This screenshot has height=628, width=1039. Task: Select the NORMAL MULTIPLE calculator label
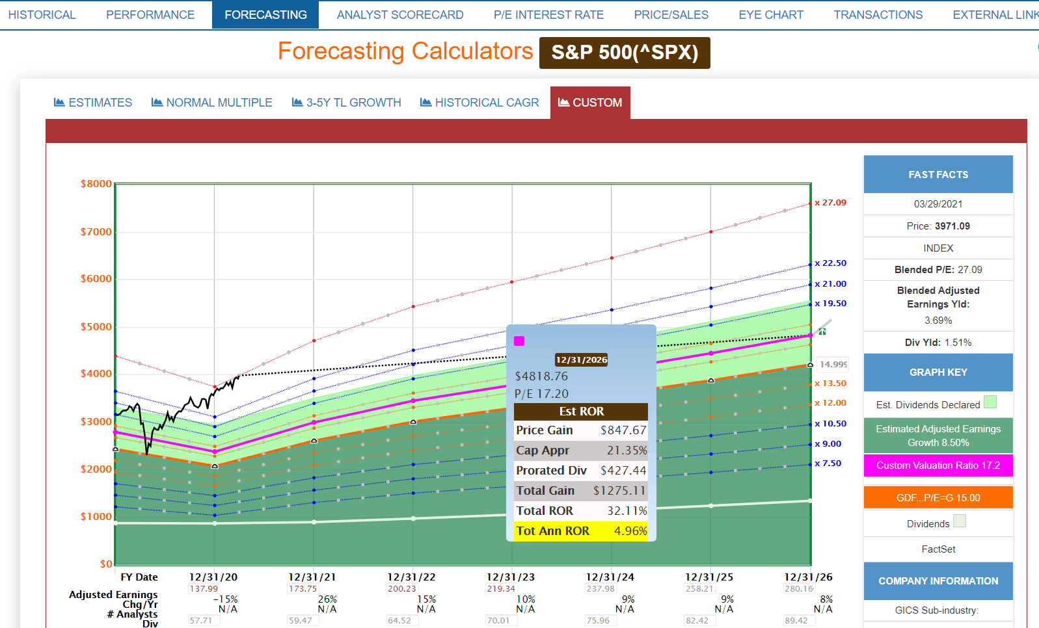(x=219, y=103)
